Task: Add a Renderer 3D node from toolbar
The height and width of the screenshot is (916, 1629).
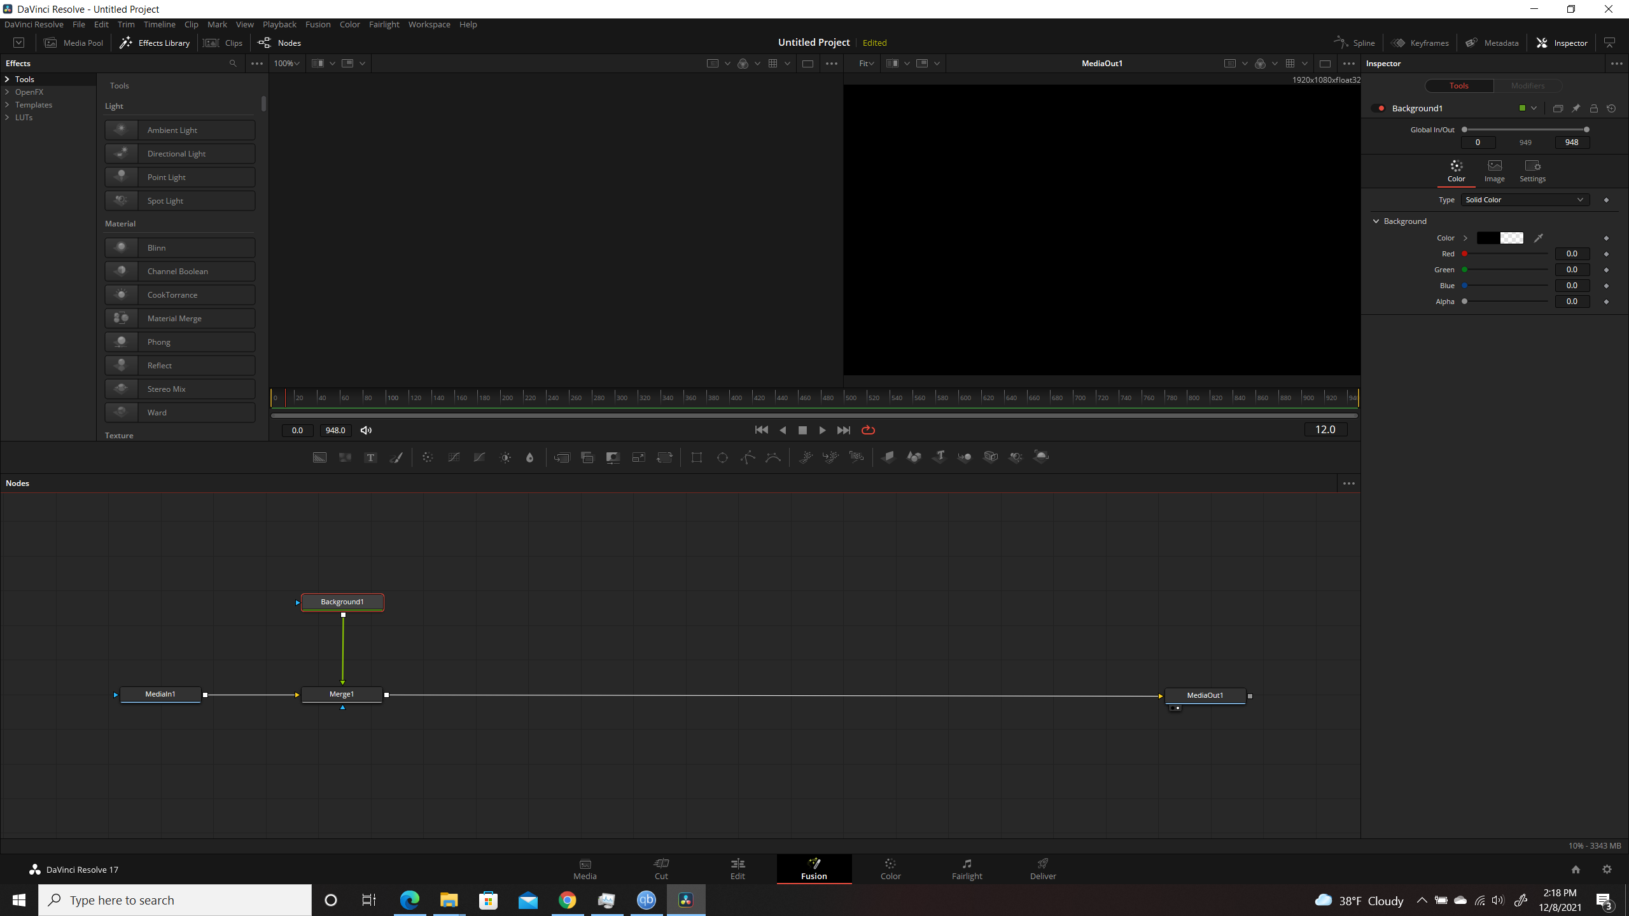Action: pyautogui.click(x=1041, y=457)
